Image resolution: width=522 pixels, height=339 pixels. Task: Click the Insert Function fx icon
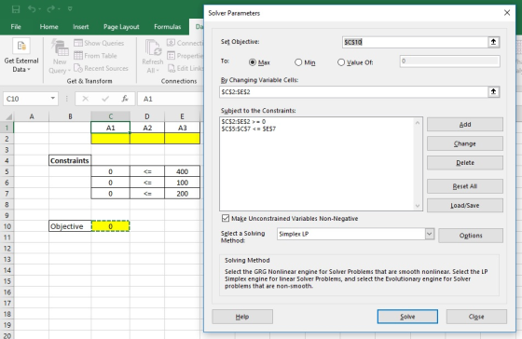click(125, 99)
